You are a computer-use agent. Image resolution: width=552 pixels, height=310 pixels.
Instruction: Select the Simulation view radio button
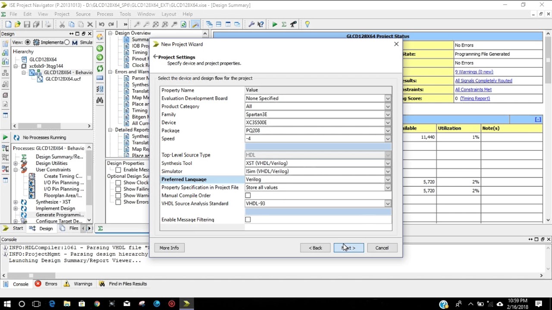[x=67, y=42]
